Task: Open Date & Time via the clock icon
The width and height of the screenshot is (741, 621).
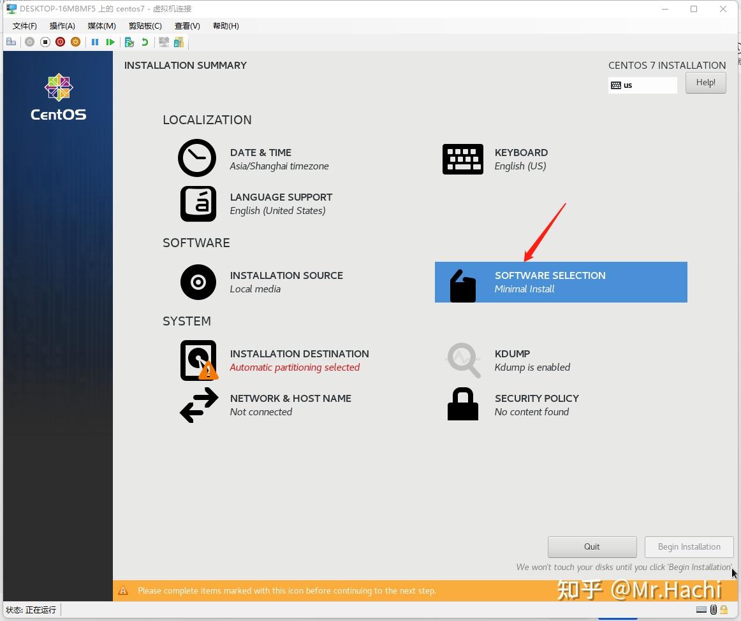Action: click(x=197, y=158)
